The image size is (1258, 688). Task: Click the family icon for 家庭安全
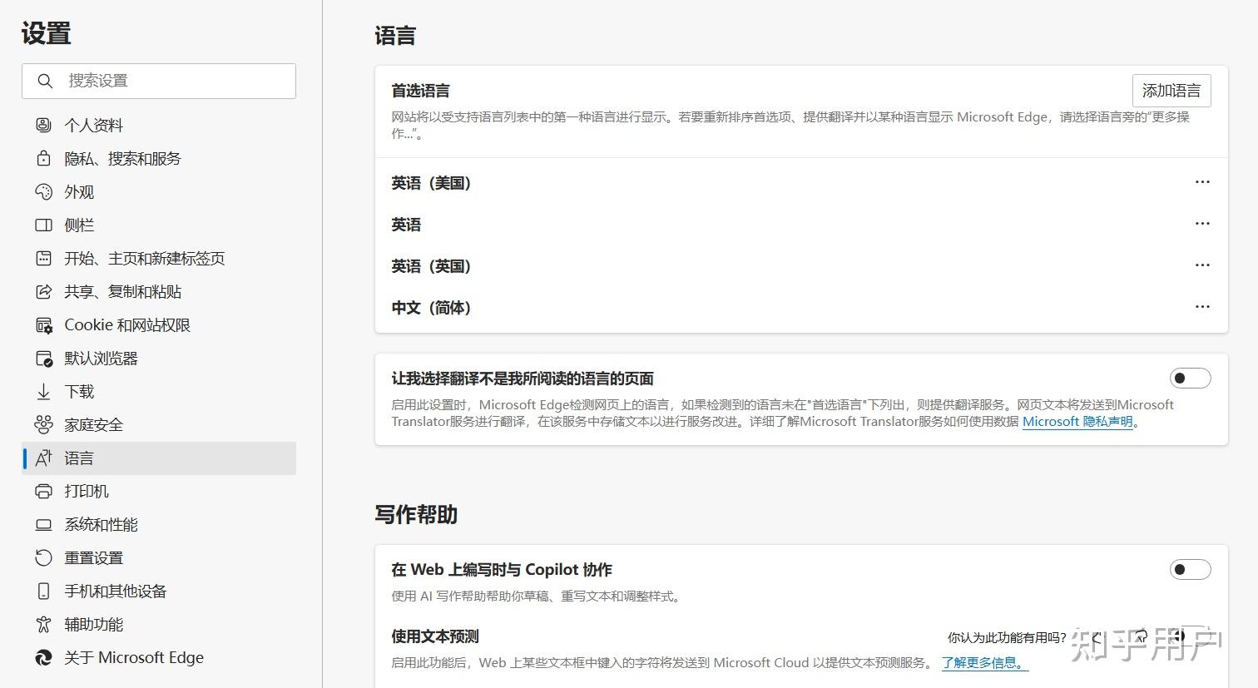[43, 424]
